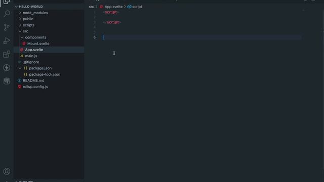Open rollup.config.js file
The width and height of the screenshot is (324, 182).
[x=35, y=86]
